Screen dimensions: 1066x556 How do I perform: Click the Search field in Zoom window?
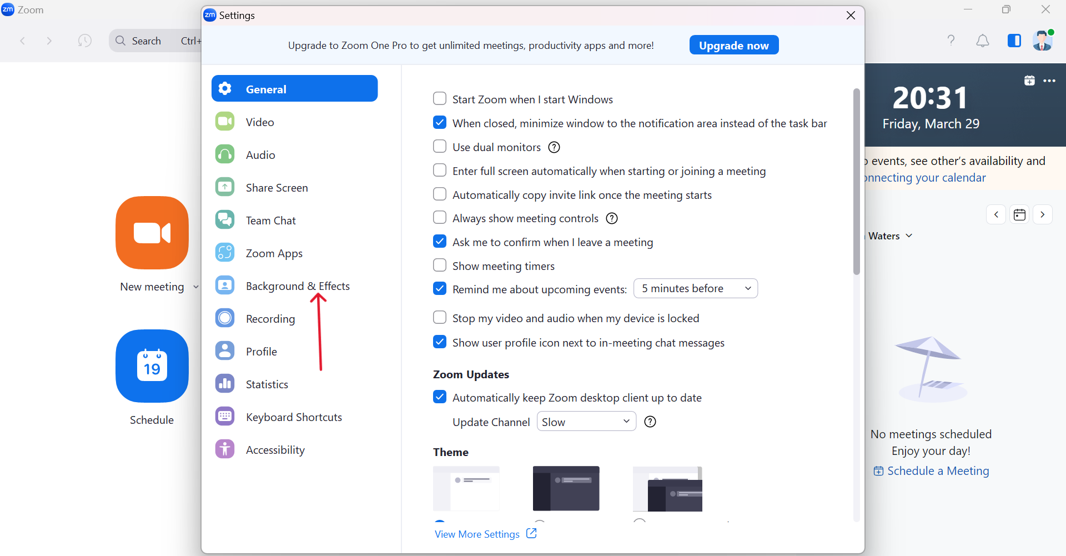tap(155, 41)
